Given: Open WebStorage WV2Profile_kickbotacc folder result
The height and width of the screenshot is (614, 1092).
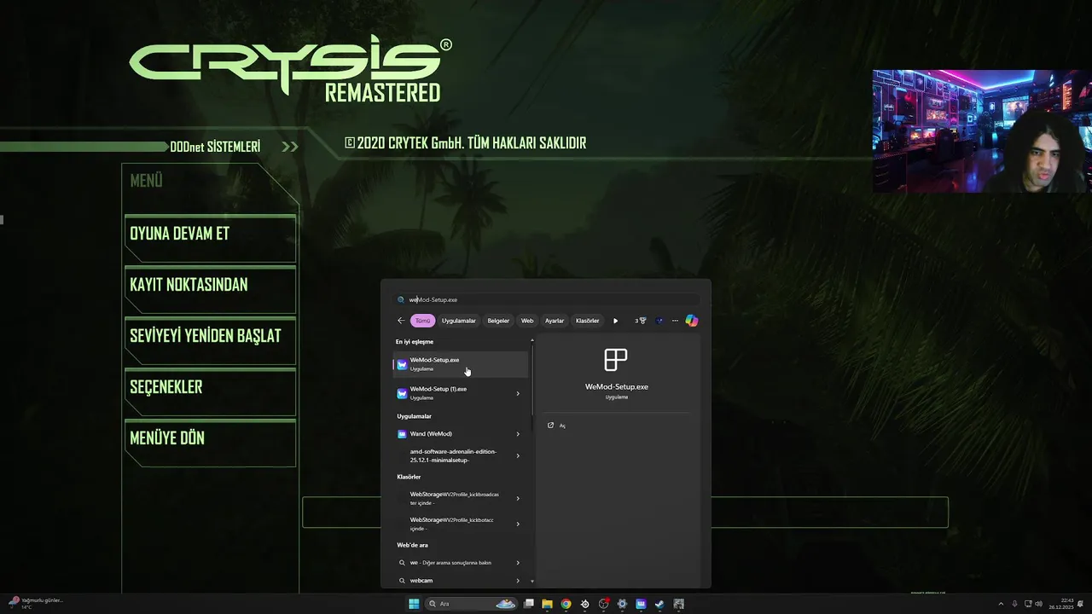Looking at the screenshot, I should point(461,524).
